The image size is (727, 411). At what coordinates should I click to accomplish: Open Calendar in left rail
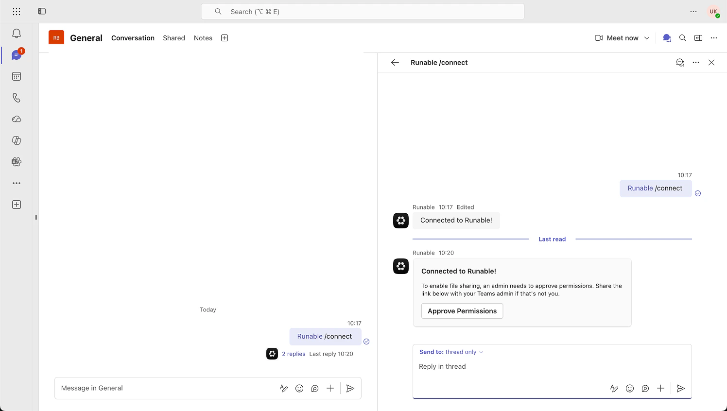(x=17, y=76)
